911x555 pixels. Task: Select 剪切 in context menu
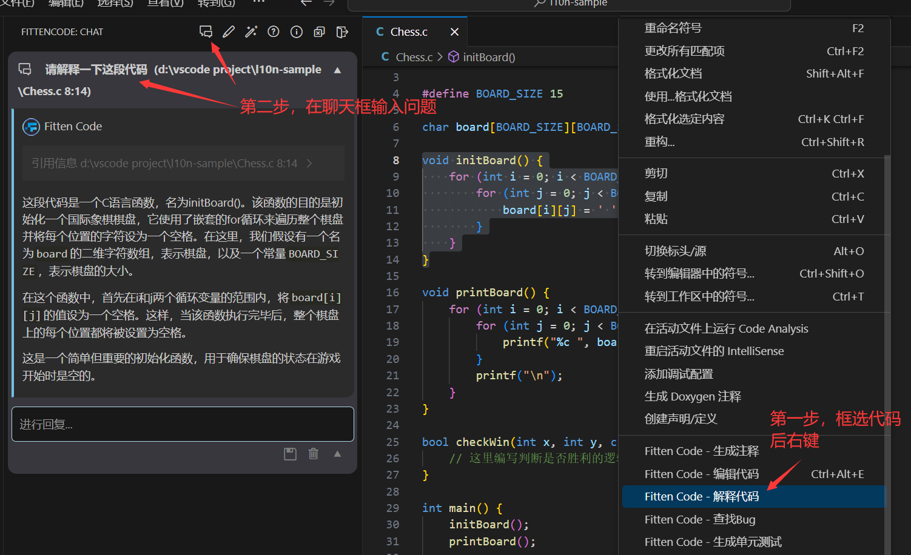pyautogui.click(x=754, y=173)
